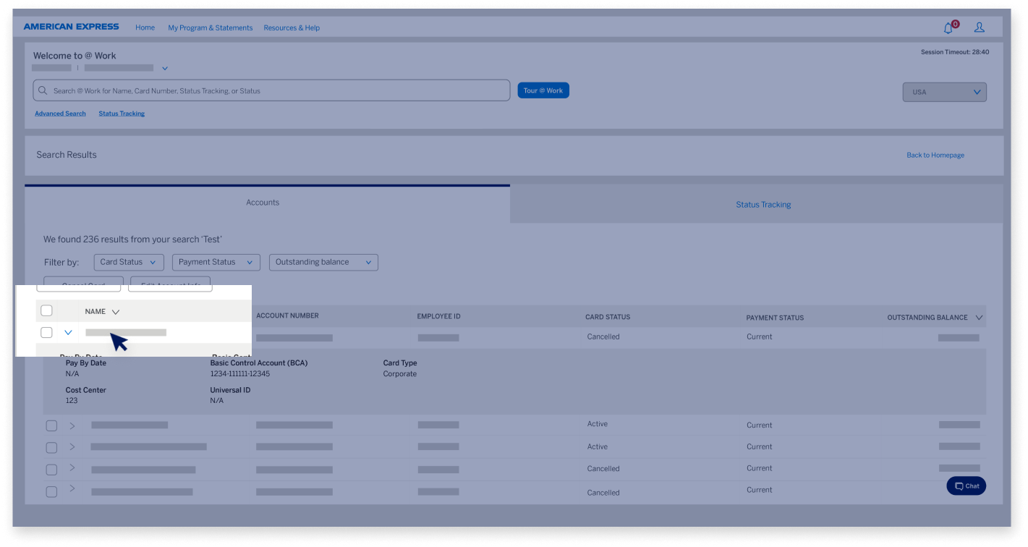Check the expanded row's checkbox

pos(46,332)
